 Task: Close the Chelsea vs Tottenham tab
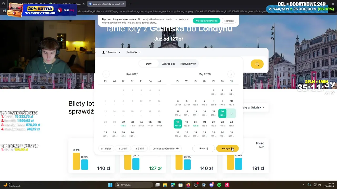coord(83,4)
